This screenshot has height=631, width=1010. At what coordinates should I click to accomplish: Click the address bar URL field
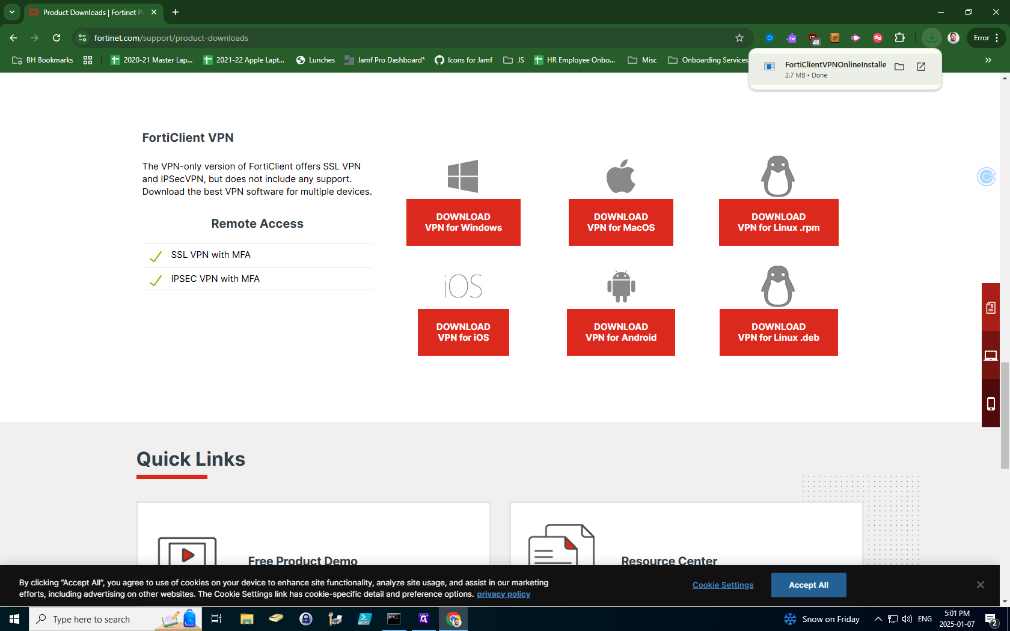pyautogui.click(x=412, y=38)
